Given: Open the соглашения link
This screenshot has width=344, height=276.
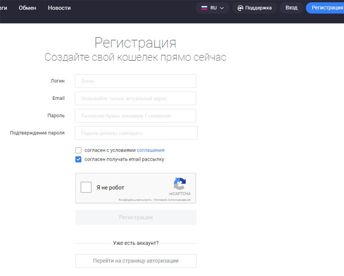Looking at the screenshot, I should tap(151, 150).
